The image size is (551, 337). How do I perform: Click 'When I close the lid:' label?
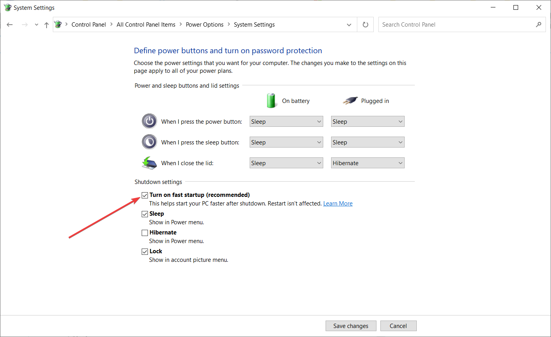click(187, 163)
